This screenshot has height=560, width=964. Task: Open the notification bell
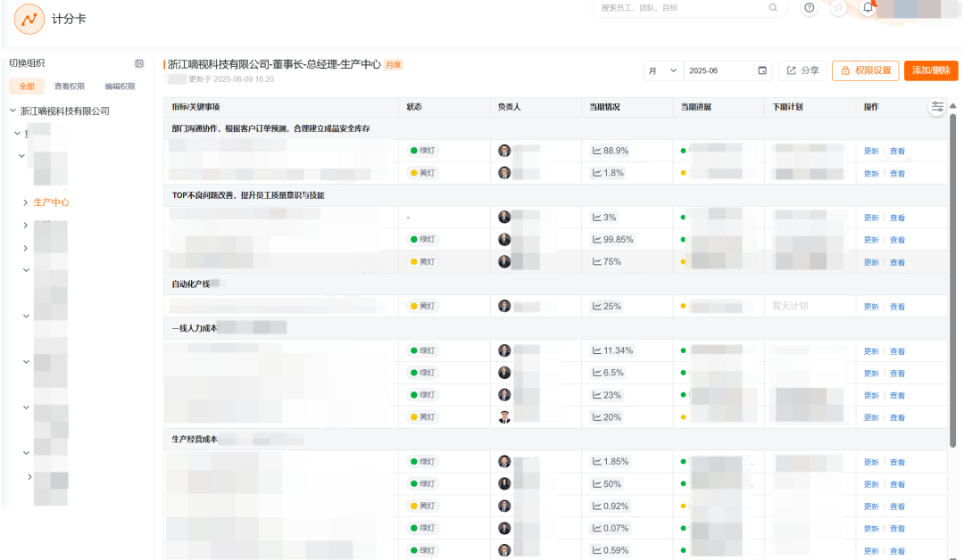[x=868, y=8]
